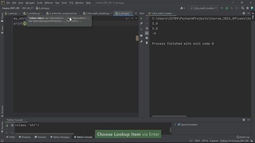Rerun program with green arrow in Run panel
This screenshot has width=255, height=143.
141,19
